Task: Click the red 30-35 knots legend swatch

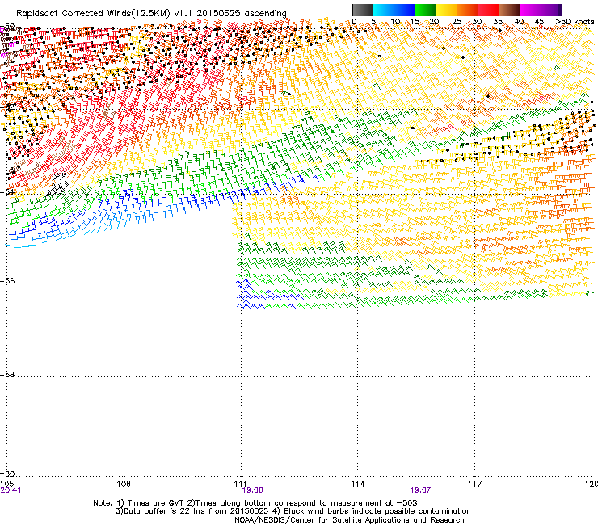Action: [x=488, y=10]
